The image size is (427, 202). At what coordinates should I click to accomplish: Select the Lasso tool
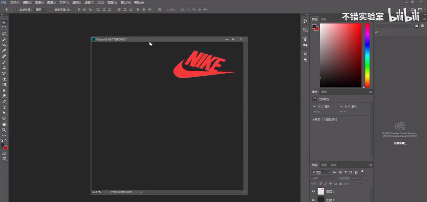pos(4,34)
